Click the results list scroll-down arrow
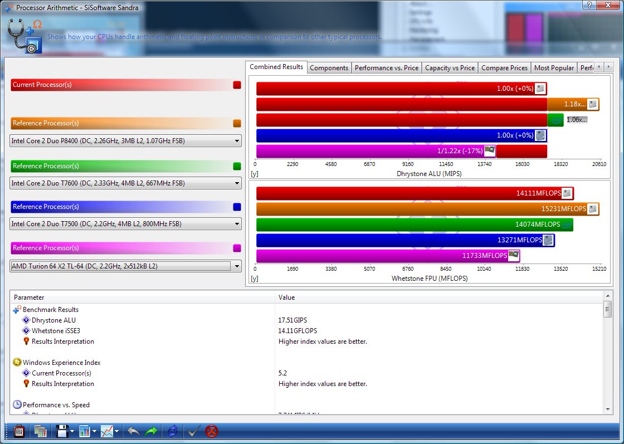Image resolution: width=624 pixels, height=444 pixels. (608, 409)
